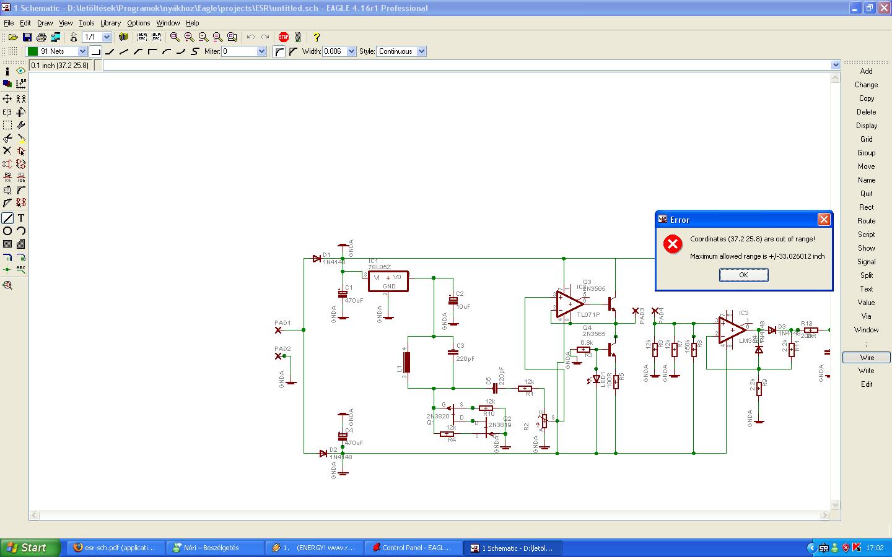Viewport: 892px width, 557px height.
Task: Select the Group dashed-rectangle tool
Action: pyautogui.click(x=7, y=126)
